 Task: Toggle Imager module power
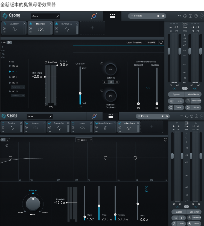[x=73, y=123]
